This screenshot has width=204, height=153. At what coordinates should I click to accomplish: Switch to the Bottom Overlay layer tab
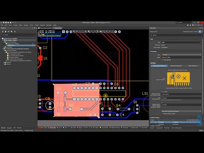pyautogui.click(x=115, y=128)
